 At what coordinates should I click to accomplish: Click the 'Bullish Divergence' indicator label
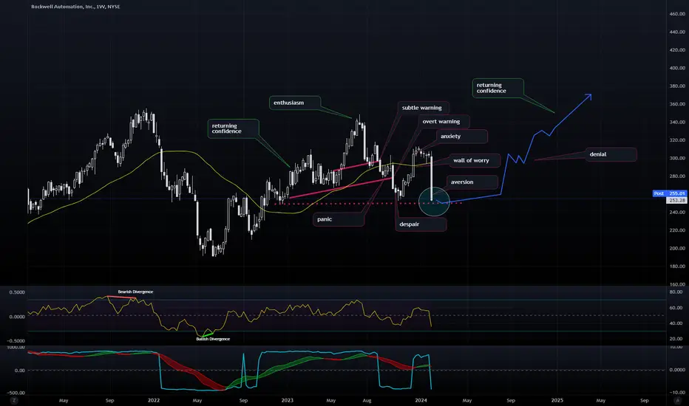click(x=213, y=339)
